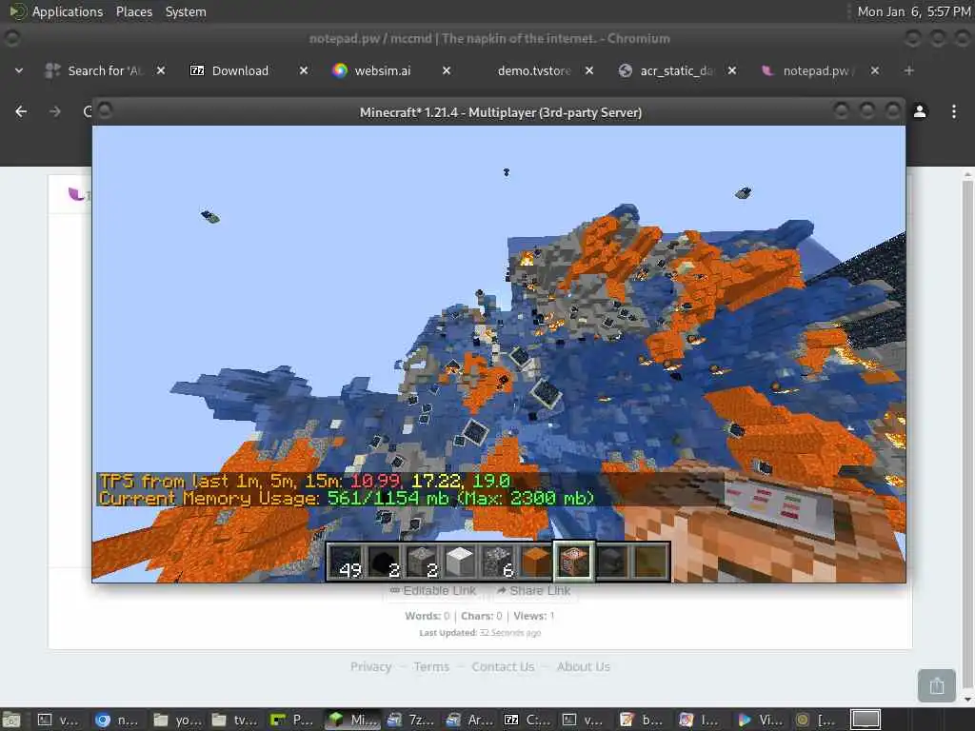Click workspace switcher in bottom panel
The width and height of the screenshot is (975, 731).
coord(866,720)
